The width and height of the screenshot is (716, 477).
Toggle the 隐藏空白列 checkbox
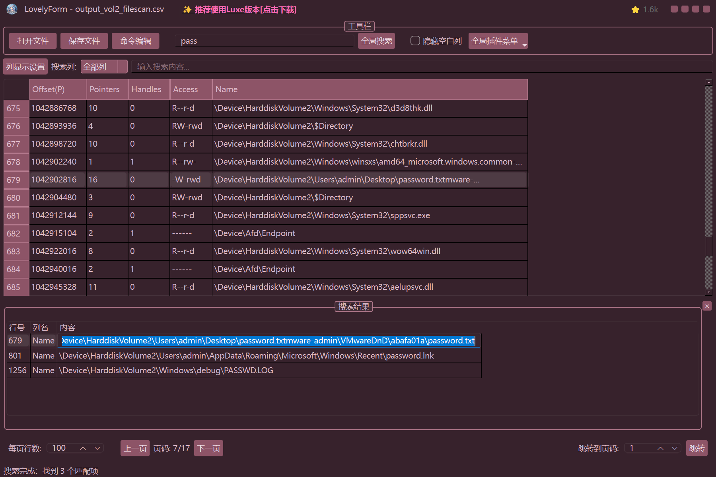[415, 41]
